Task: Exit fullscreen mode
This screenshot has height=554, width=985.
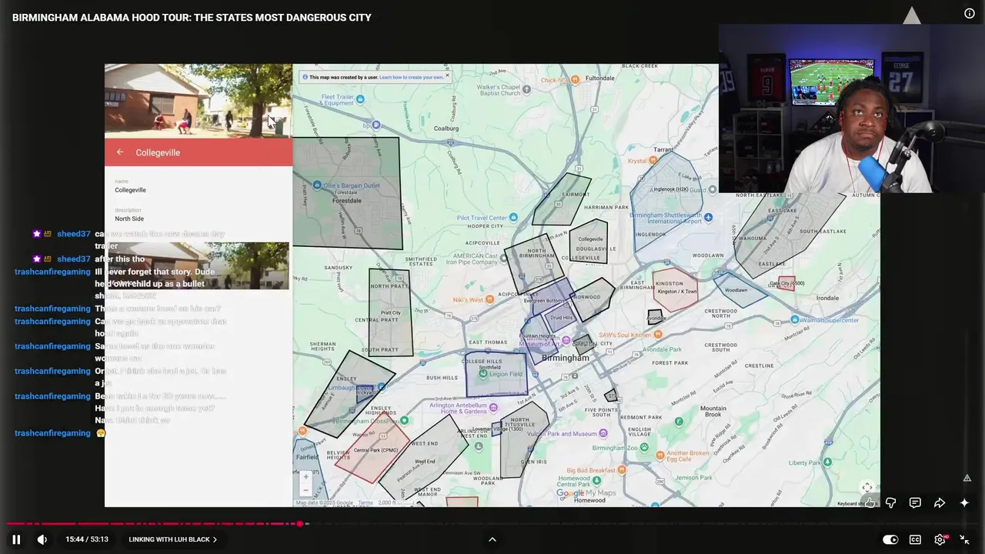Action: tap(964, 539)
